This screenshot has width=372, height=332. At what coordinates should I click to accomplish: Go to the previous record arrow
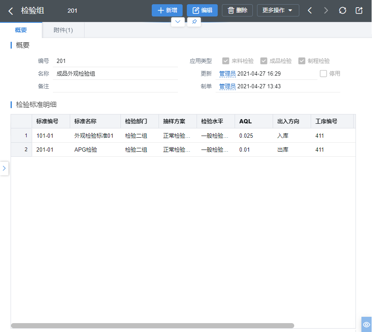(309, 11)
